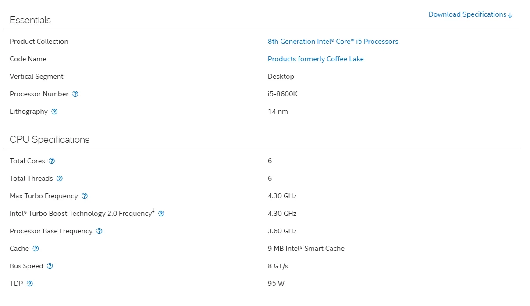
Task: Click the 9 MB Intel Smart Cache value
Action: (x=306, y=249)
